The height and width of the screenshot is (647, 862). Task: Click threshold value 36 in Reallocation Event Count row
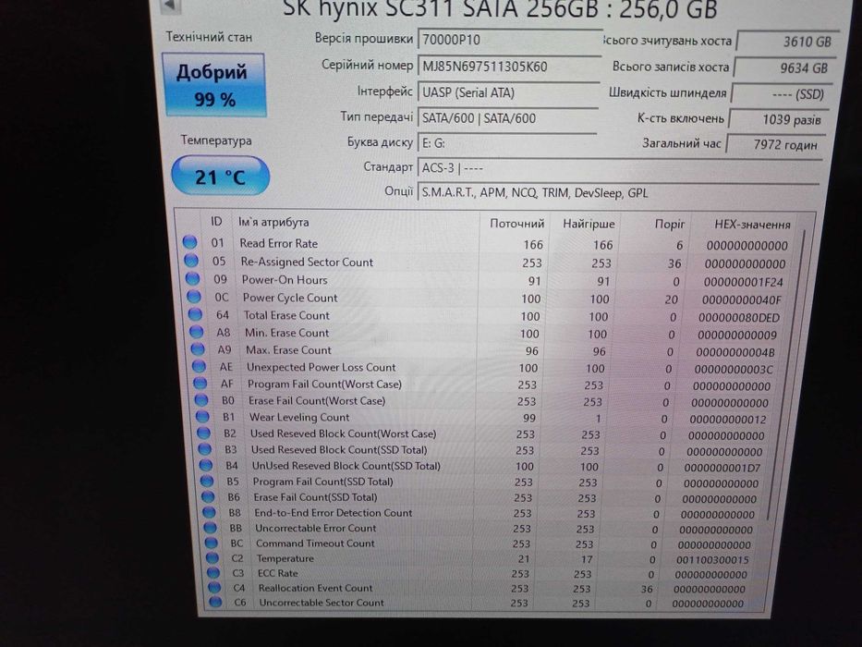647,590
